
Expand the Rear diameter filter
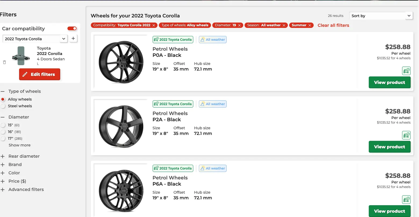[x=3, y=156]
